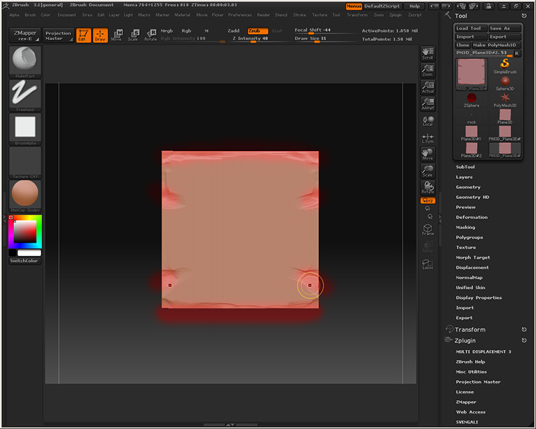Adjust the Z Intensity slider
Image resolution: width=536 pixels, height=429 pixels.
click(x=253, y=39)
